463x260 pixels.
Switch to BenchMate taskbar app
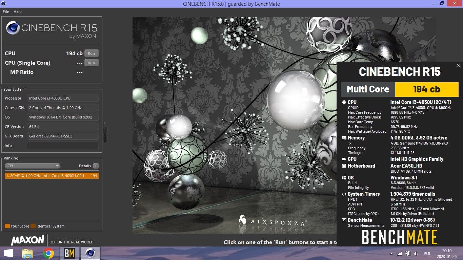pos(69,253)
